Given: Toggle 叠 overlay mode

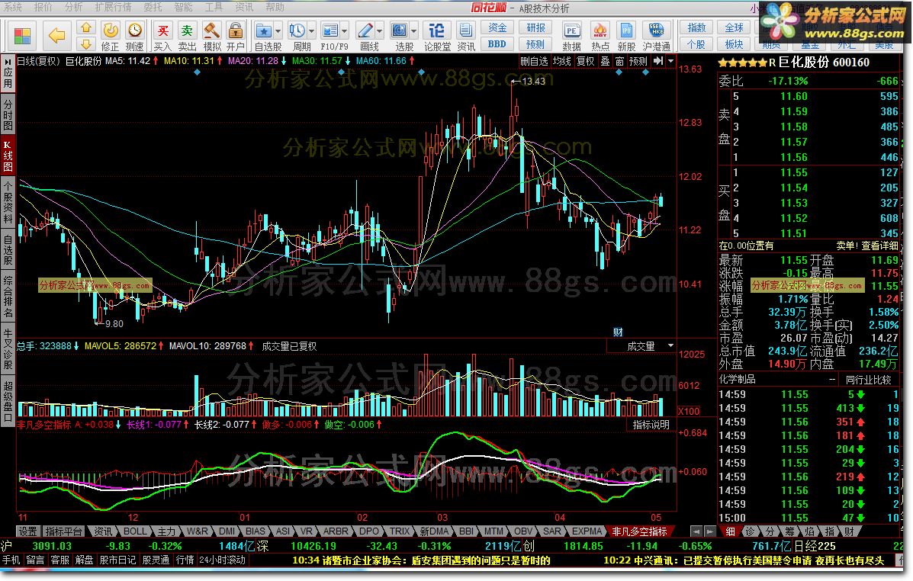Looking at the screenshot, I should (x=605, y=61).
